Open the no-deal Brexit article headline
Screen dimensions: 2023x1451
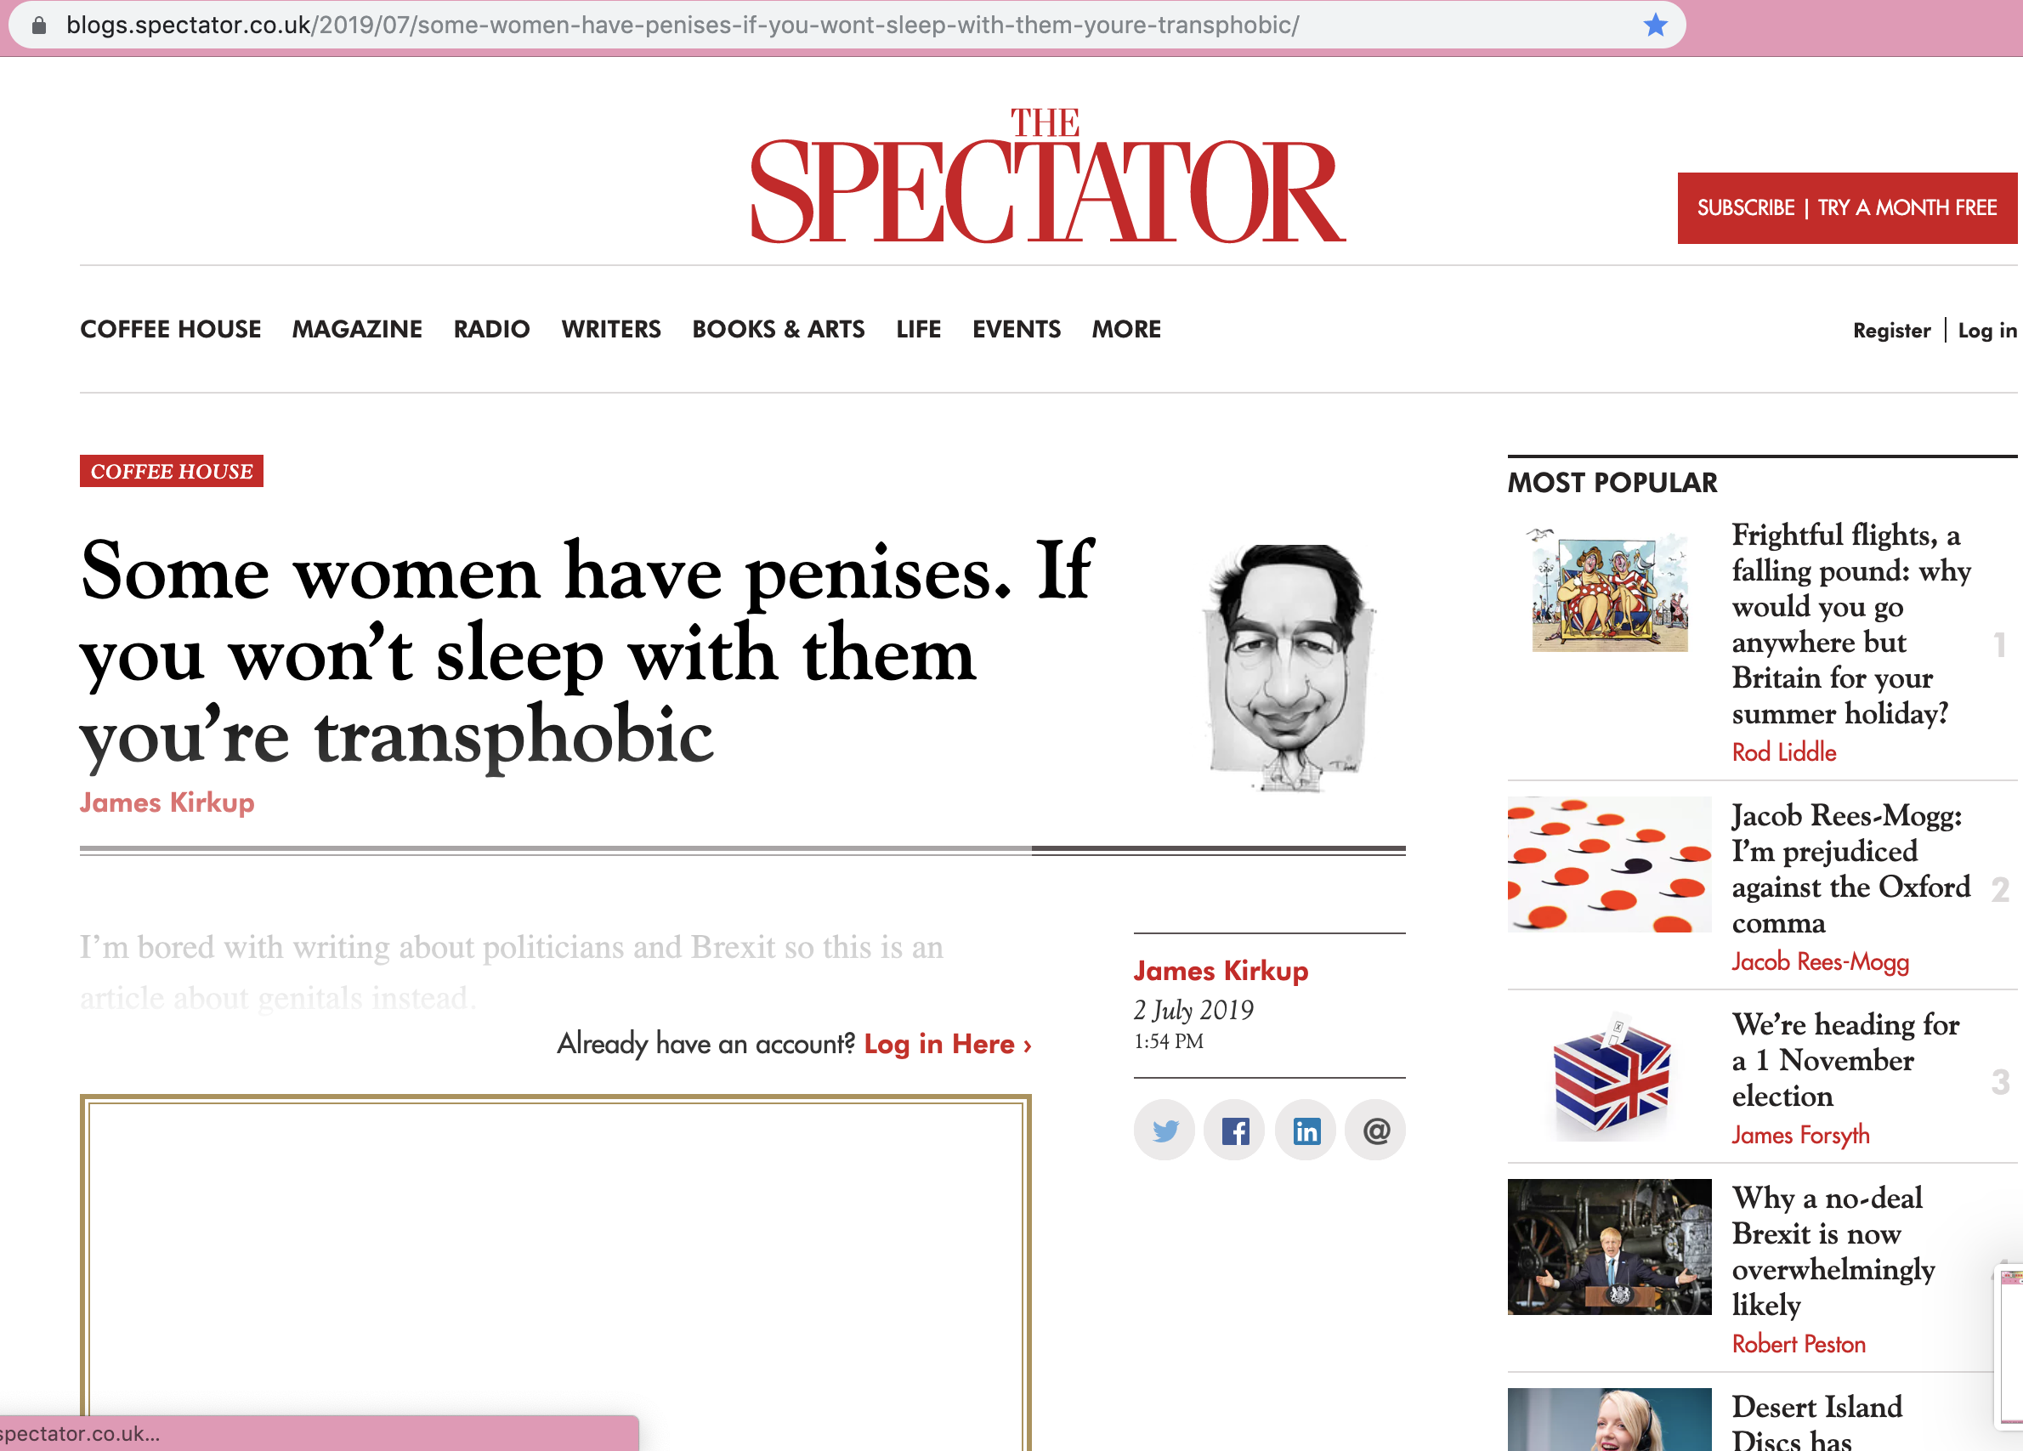point(1833,1250)
